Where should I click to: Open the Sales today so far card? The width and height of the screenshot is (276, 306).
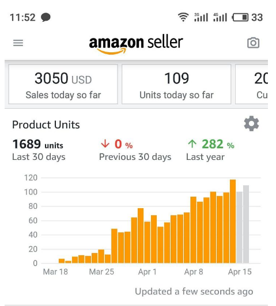(63, 85)
